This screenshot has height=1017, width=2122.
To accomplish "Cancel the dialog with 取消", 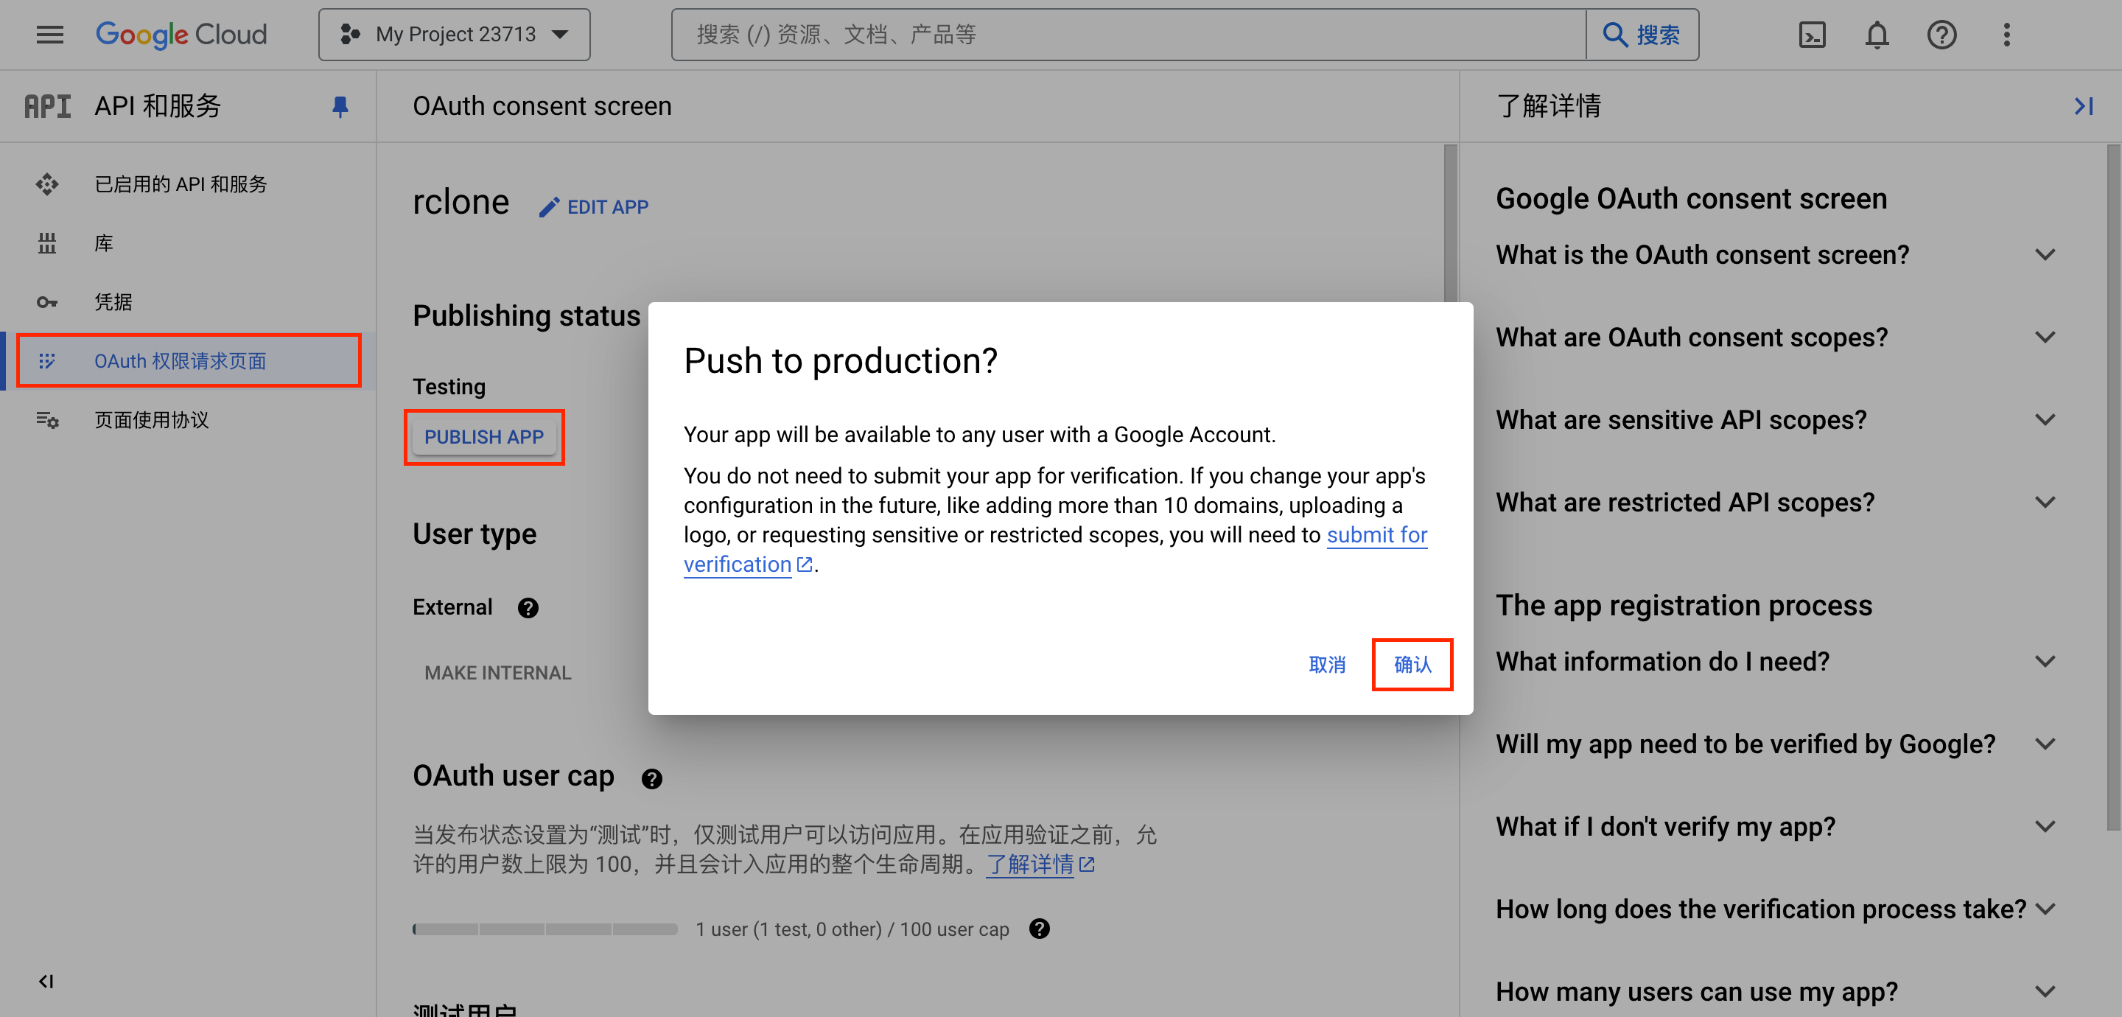I will coord(1326,664).
